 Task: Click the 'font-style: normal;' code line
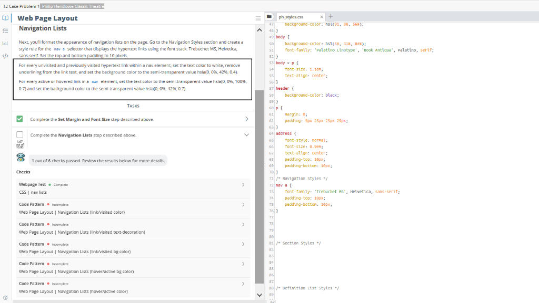click(306, 140)
